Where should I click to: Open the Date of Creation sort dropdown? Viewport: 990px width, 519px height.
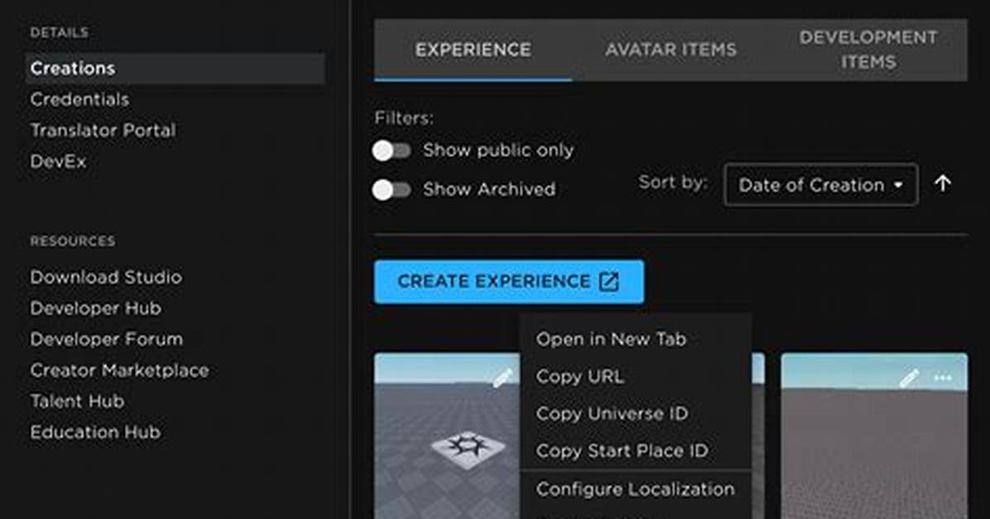coord(821,185)
